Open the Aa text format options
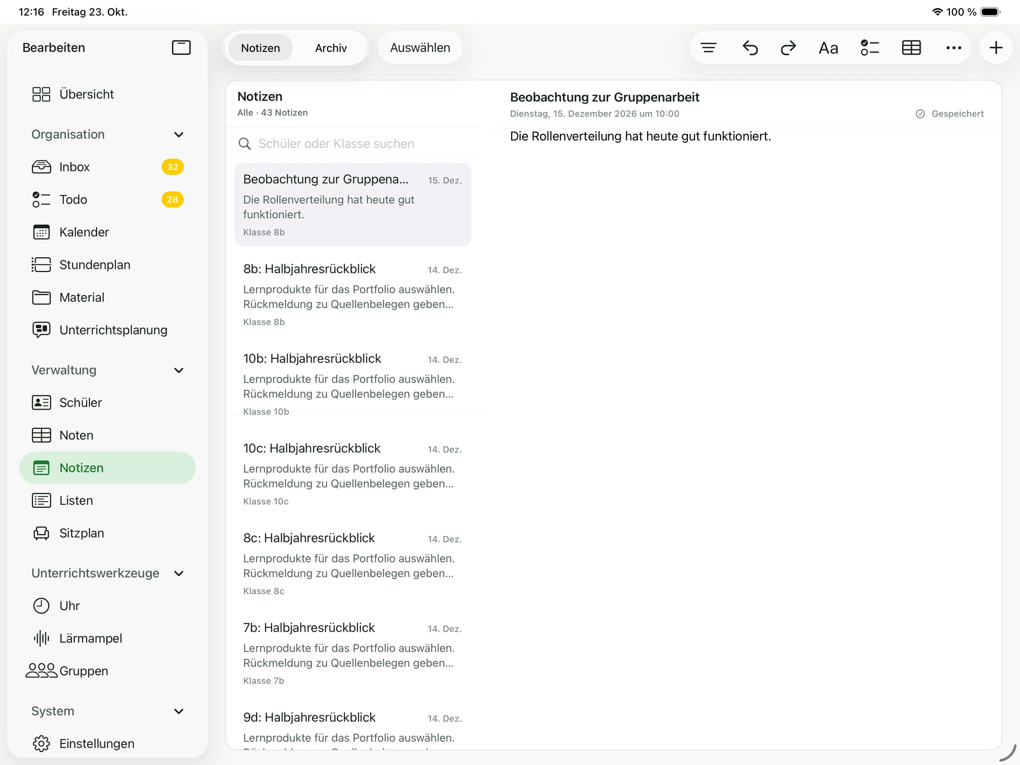 coord(828,48)
